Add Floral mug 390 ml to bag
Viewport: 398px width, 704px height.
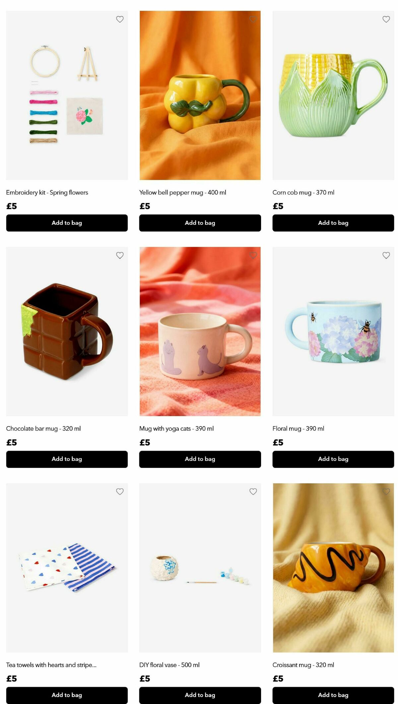[x=333, y=459]
